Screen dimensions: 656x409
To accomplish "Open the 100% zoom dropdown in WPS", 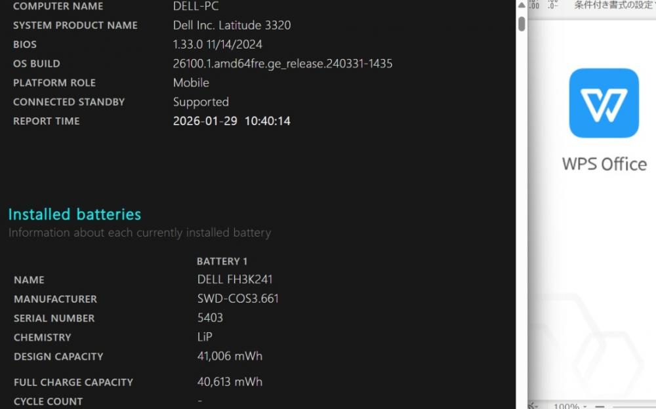I will coord(570,406).
